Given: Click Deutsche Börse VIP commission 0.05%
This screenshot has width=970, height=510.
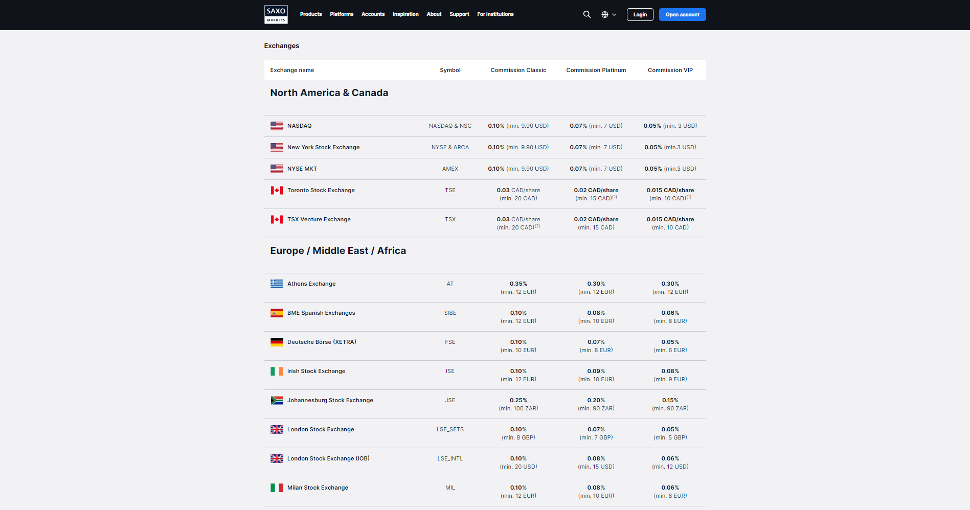Looking at the screenshot, I should coord(670,342).
